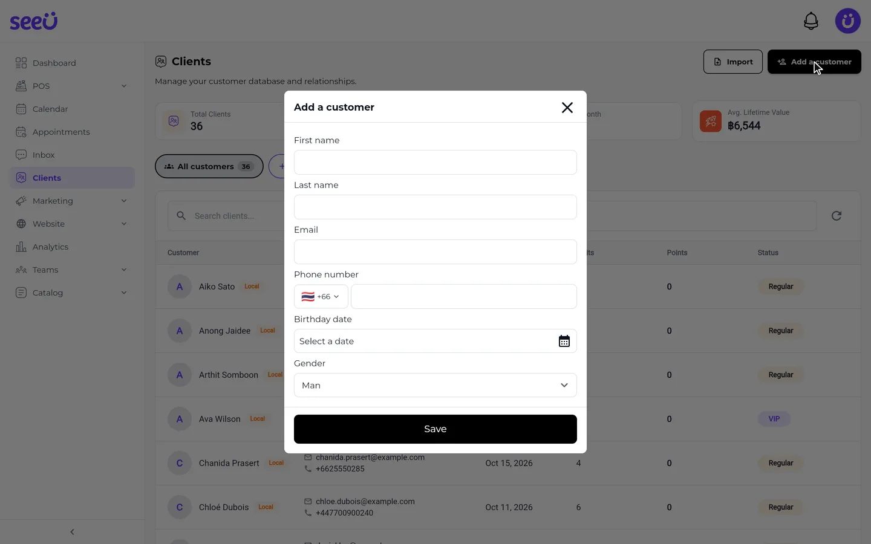Viewport: 871px width, 544px height.
Task: Open Inbox from the sidebar
Action: point(72,155)
